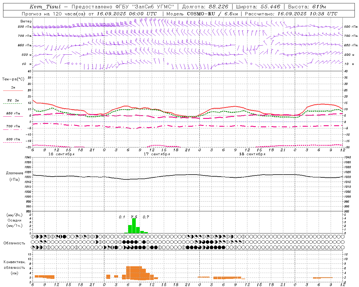Click the '(мм/3ч.)' precipitation unit label
Image resolution: width=359 pixels, height=287 pixels.
coord(15,215)
